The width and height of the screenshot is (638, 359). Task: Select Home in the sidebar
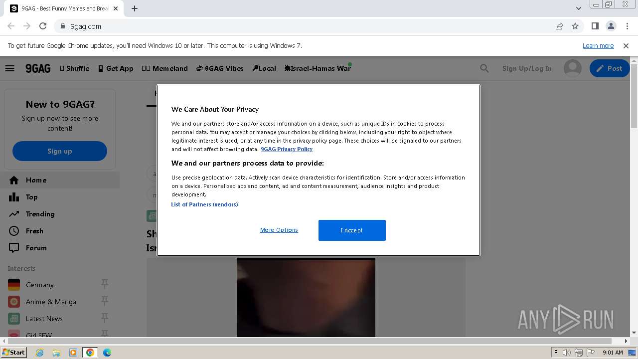(x=60, y=180)
